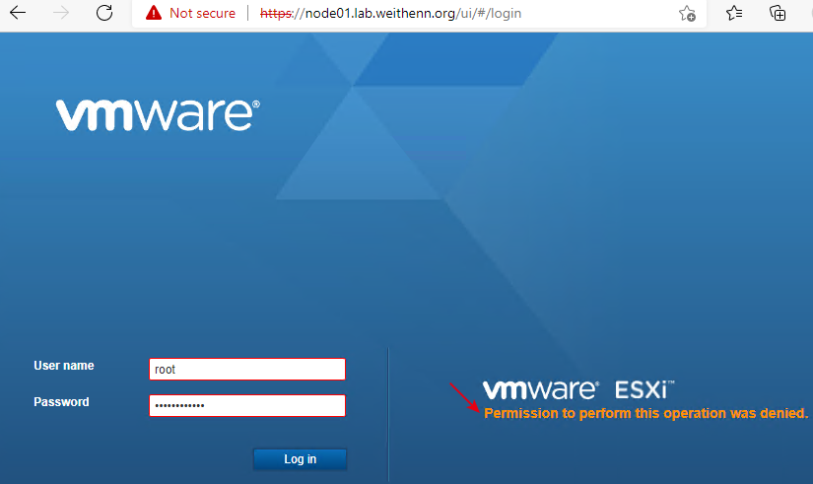Open the Not secure warning details

pyautogui.click(x=154, y=13)
